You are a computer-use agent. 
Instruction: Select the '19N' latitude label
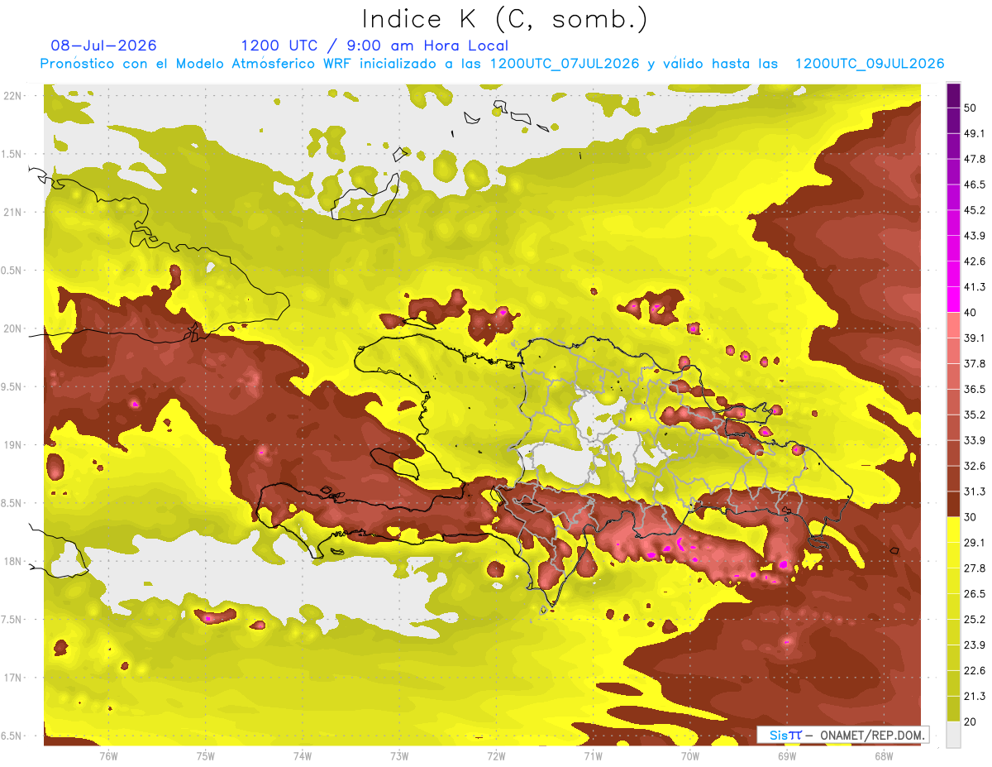pos(12,444)
